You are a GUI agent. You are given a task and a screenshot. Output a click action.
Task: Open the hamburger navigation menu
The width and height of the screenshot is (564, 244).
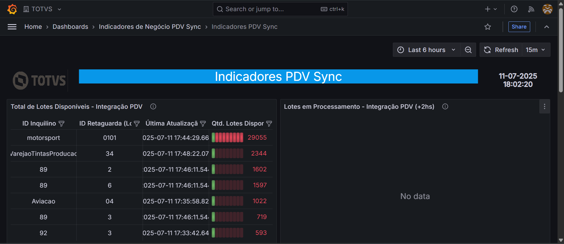tap(12, 27)
